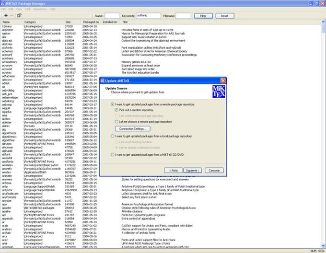The image size is (326, 253).
Task: Open the File menu
Action: (x=3, y=9)
